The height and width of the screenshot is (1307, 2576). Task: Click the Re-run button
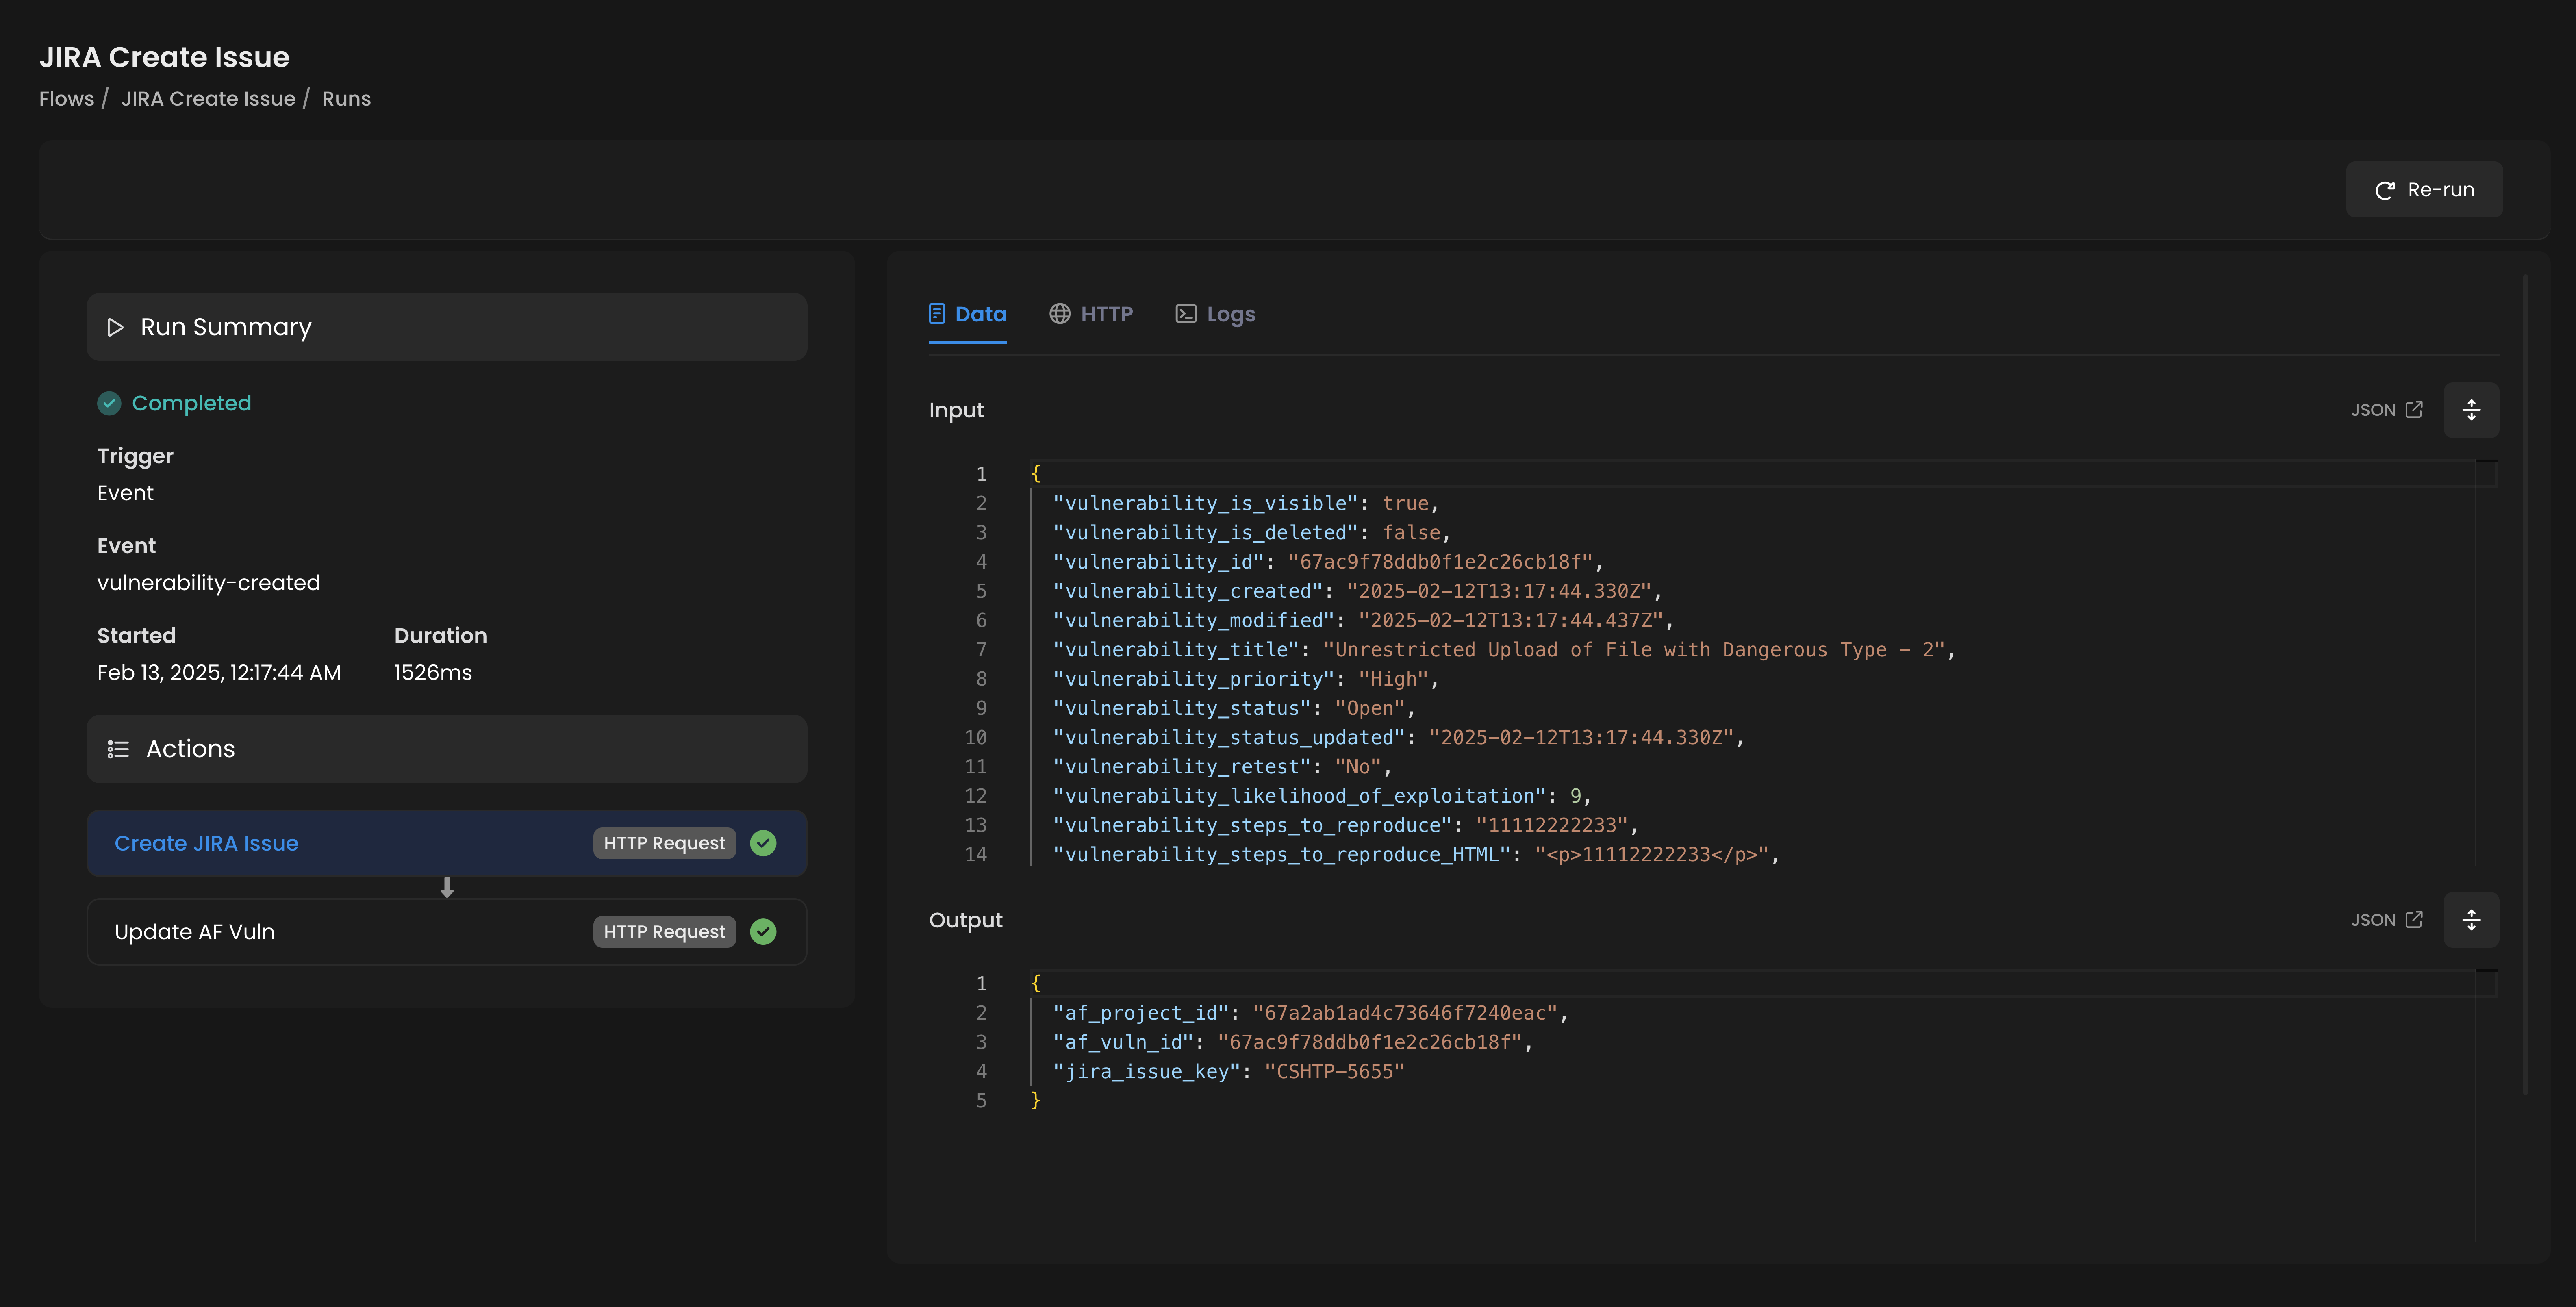pyautogui.click(x=2424, y=190)
